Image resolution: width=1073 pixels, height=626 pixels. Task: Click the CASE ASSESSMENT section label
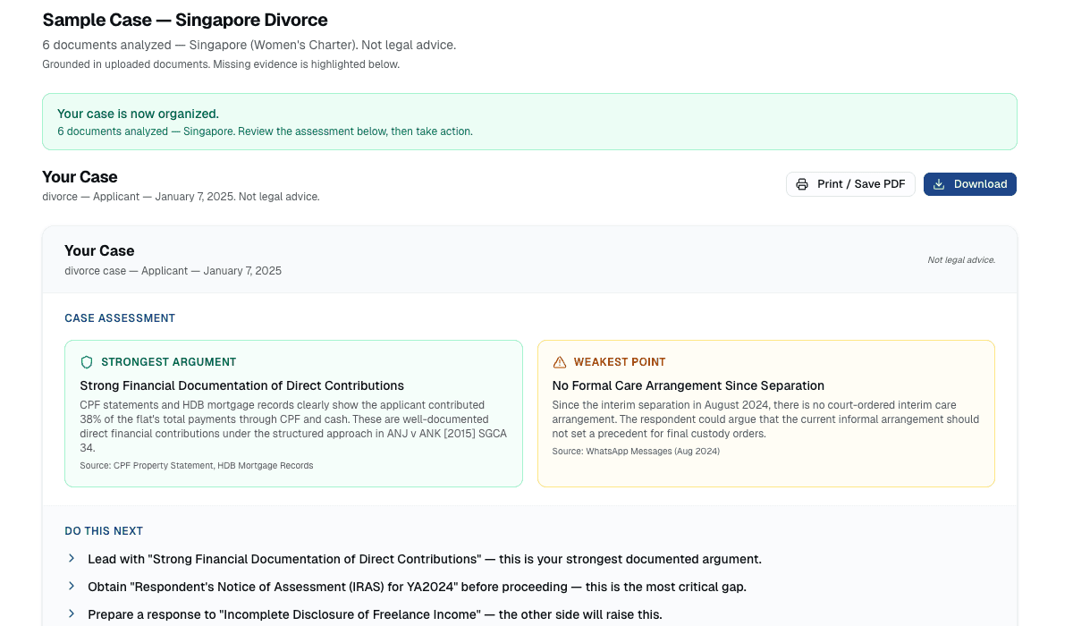pyautogui.click(x=120, y=317)
